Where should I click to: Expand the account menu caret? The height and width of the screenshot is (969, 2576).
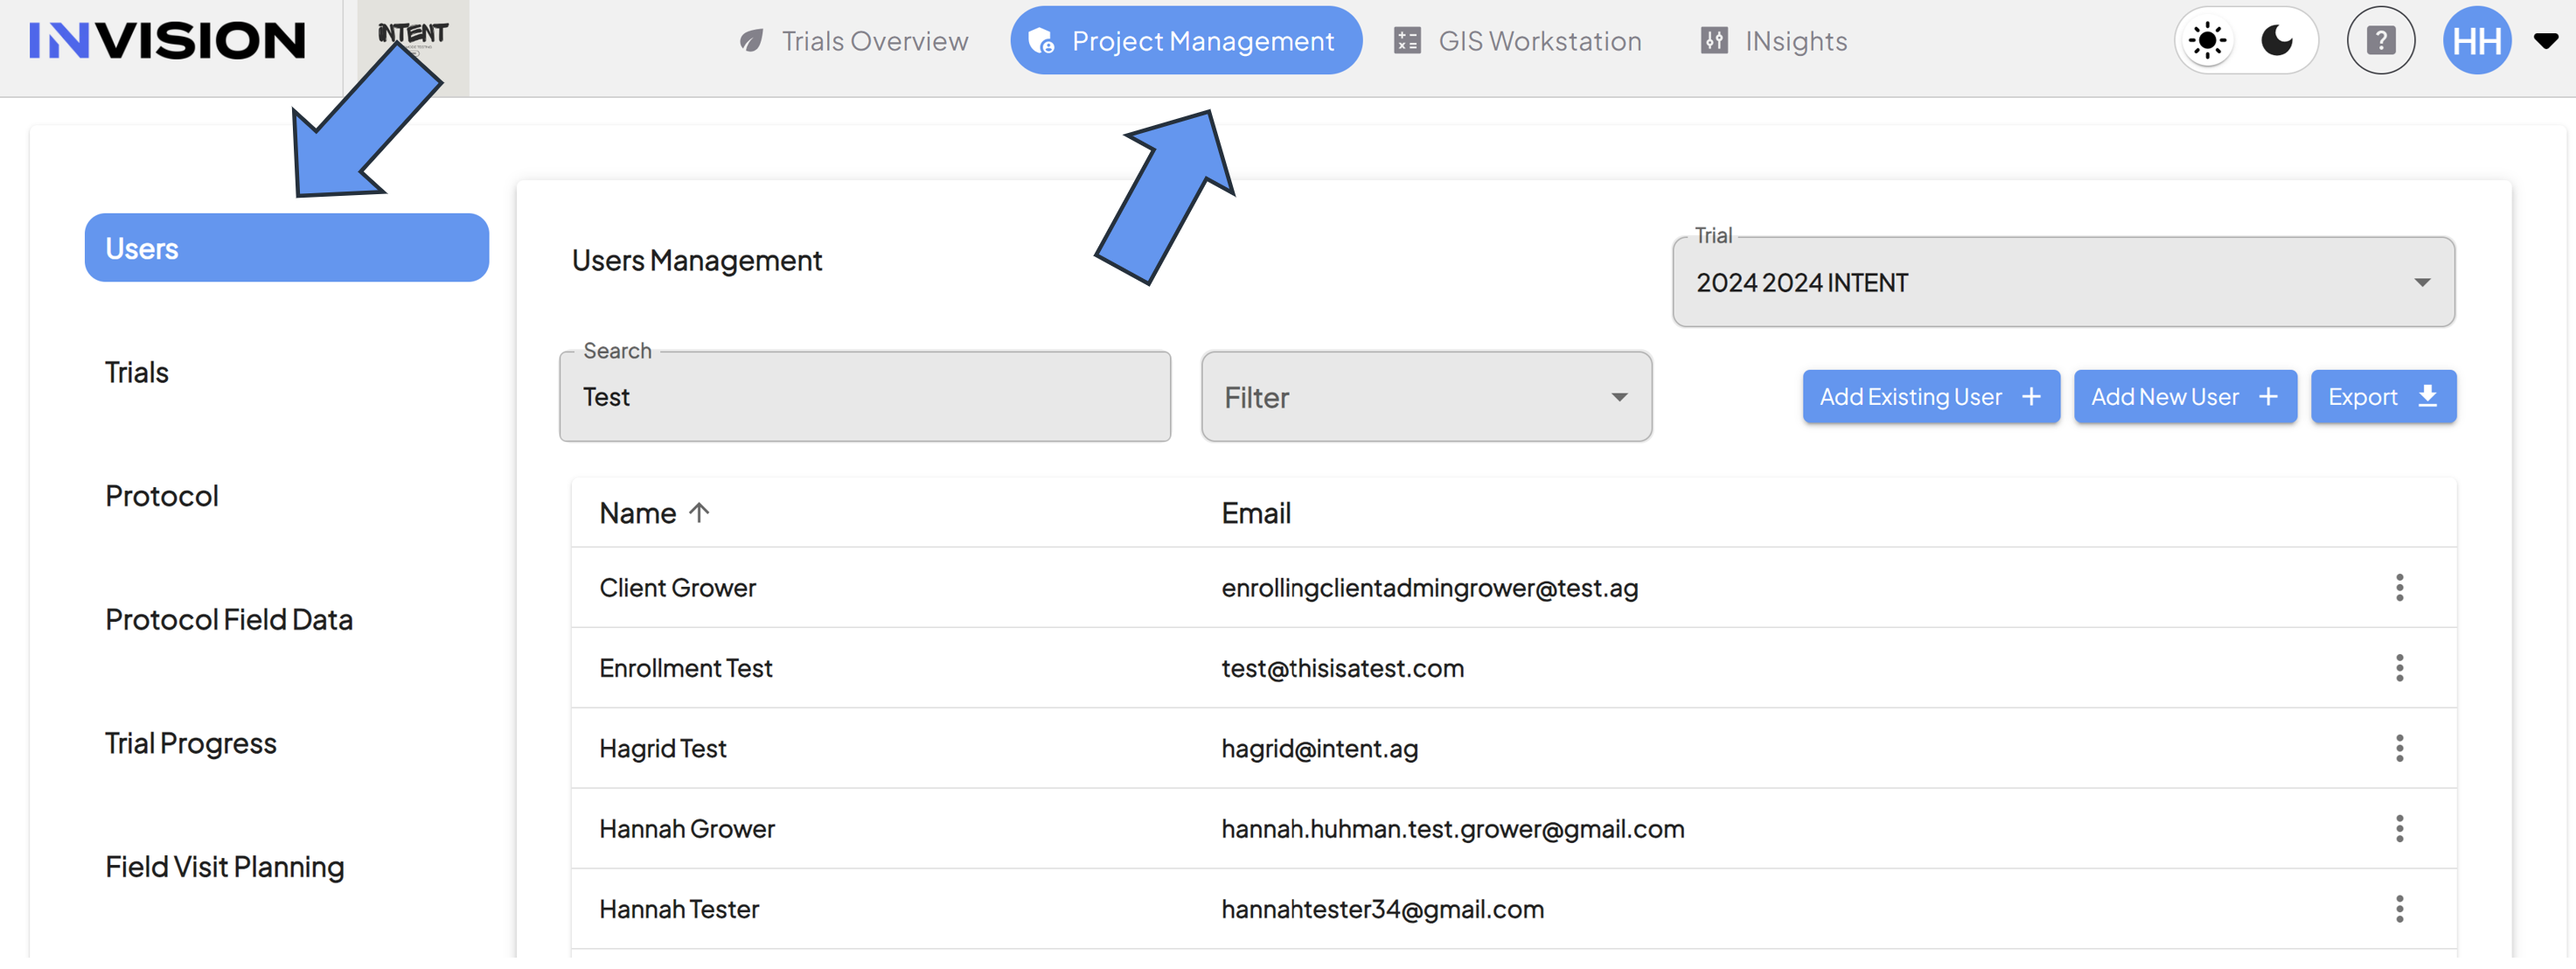[x=2545, y=41]
